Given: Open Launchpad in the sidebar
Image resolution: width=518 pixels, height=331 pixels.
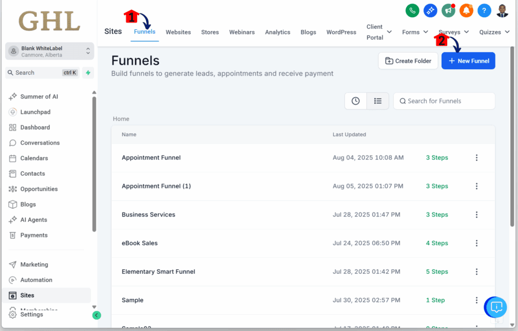Looking at the screenshot, I should 35,112.
